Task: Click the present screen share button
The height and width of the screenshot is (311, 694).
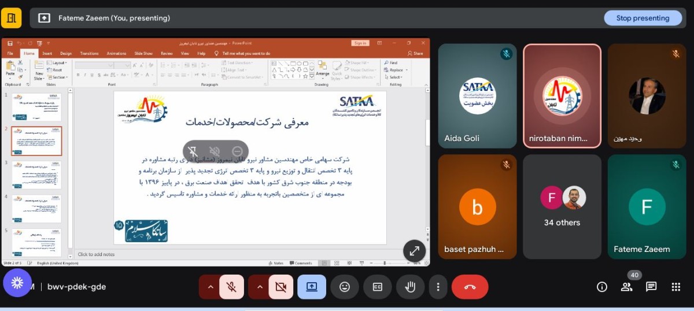Action: pos(312,287)
